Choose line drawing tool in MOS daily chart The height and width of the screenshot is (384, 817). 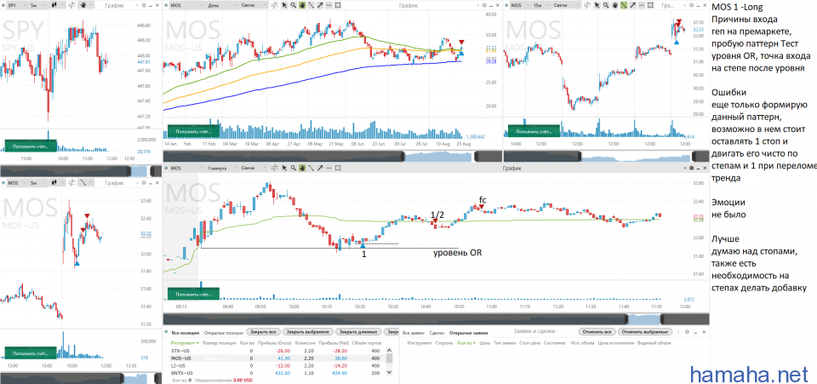click(311, 5)
